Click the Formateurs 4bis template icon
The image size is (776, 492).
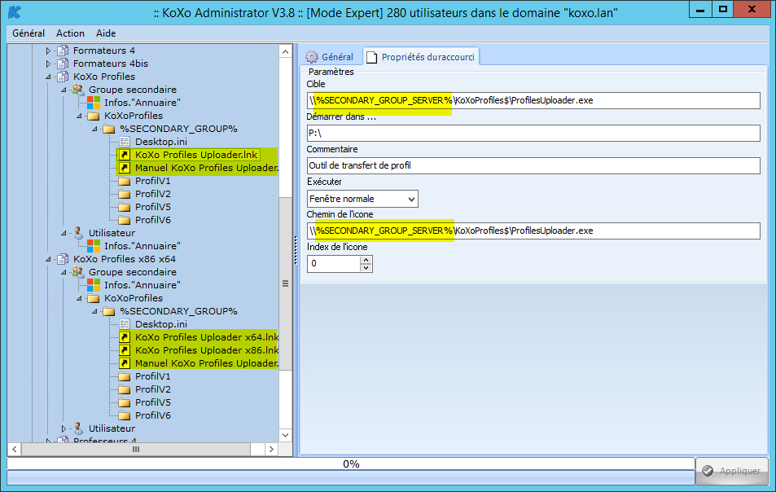(x=63, y=64)
